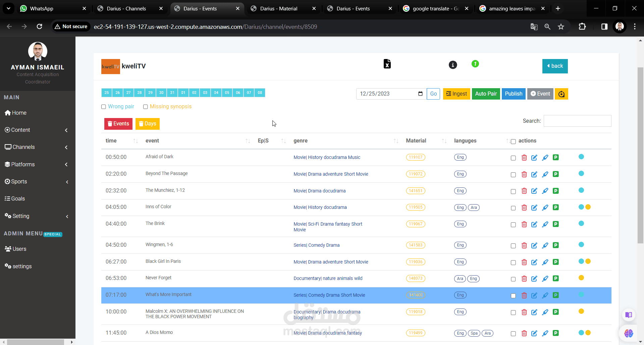The image size is (644, 345).
Task: Check the select-all box in actions header
Action: click(x=513, y=141)
